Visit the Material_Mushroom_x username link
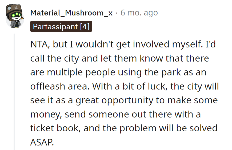The height and width of the screenshot is (150, 232). point(71,13)
